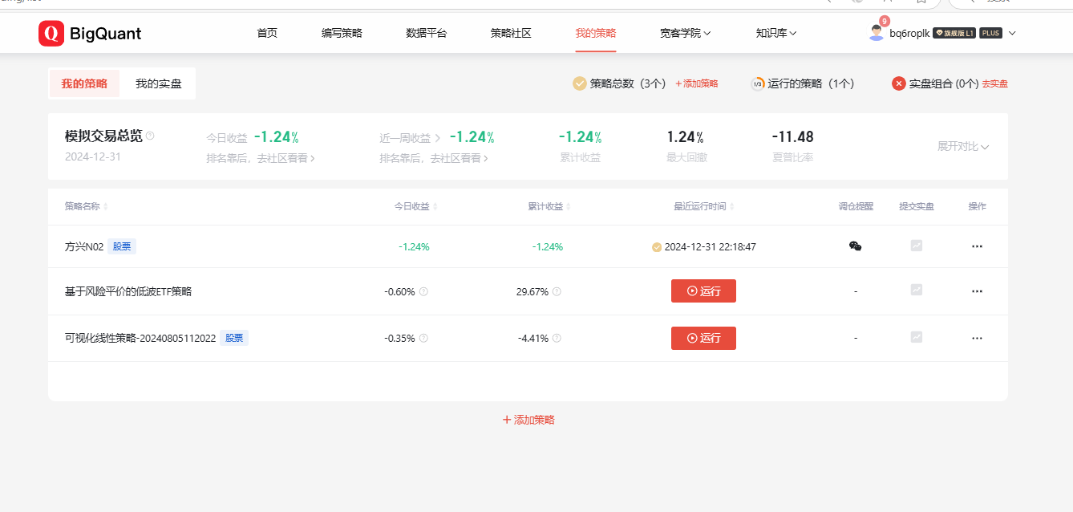Click the 去实盘 link
1073x512 pixels.
pyautogui.click(x=994, y=83)
